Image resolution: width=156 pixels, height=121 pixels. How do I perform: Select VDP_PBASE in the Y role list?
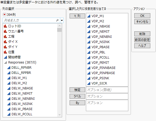pos(100,47)
